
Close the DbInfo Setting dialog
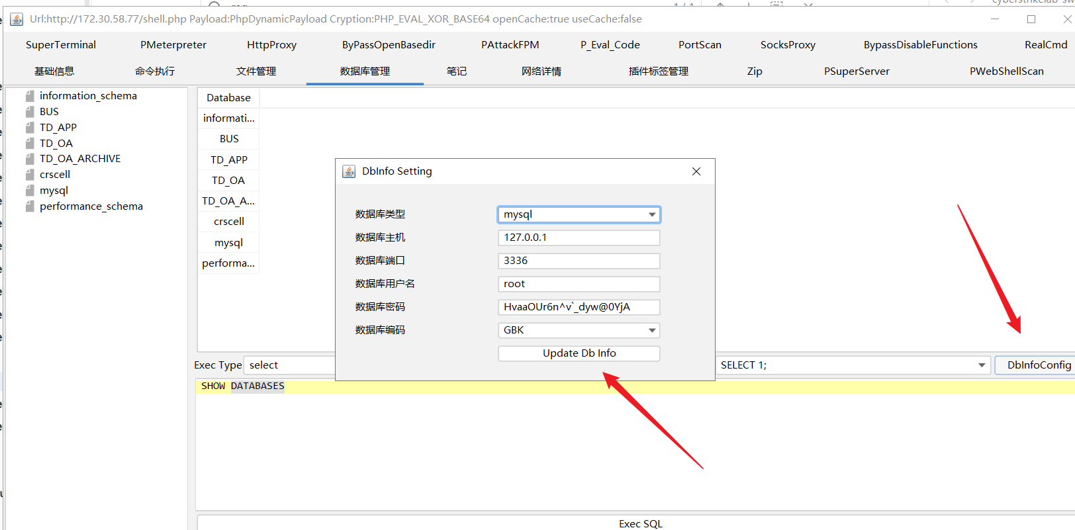pos(696,171)
